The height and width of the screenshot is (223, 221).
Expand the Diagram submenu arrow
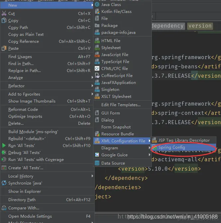point(149,148)
